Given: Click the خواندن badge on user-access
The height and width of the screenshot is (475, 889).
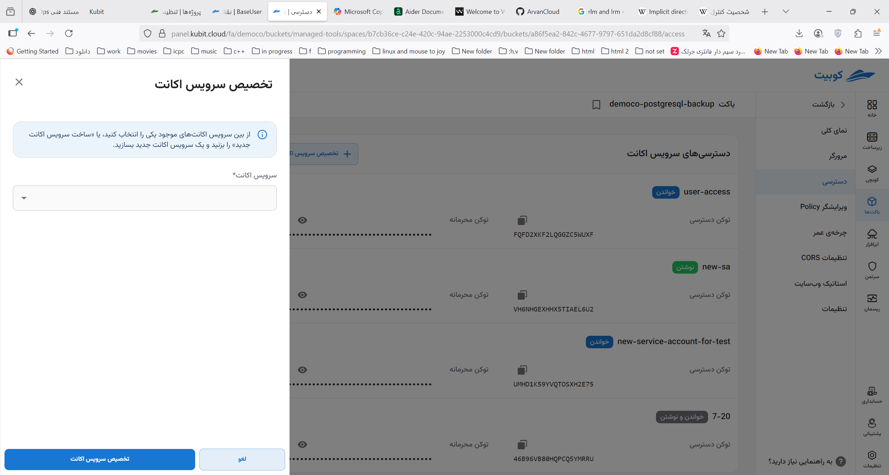Looking at the screenshot, I should tap(665, 192).
